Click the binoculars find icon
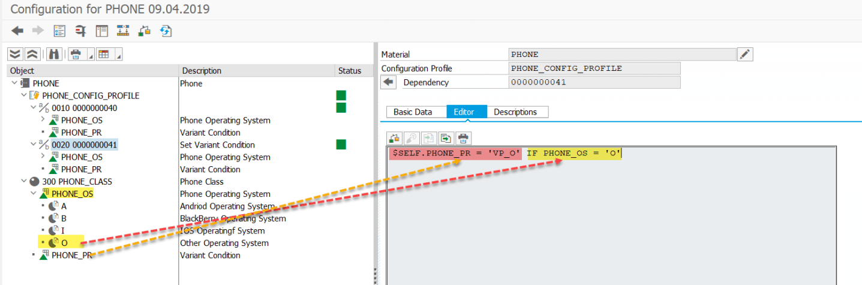Screen dimensions: 862x285 (54, 54)
